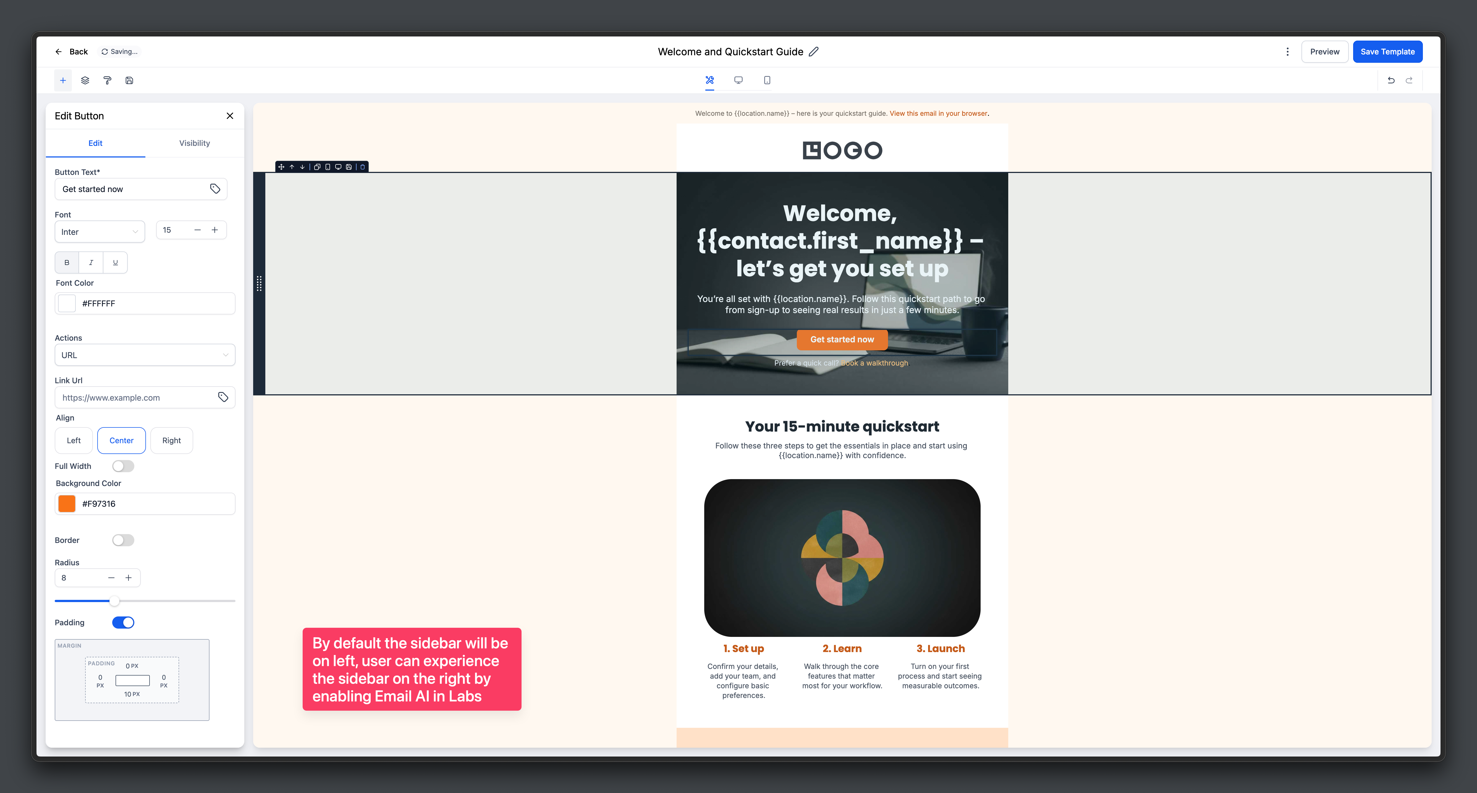Delete the section with trash icon
1477x793 pixels.
pyautogui.click(x=362, y=167)
